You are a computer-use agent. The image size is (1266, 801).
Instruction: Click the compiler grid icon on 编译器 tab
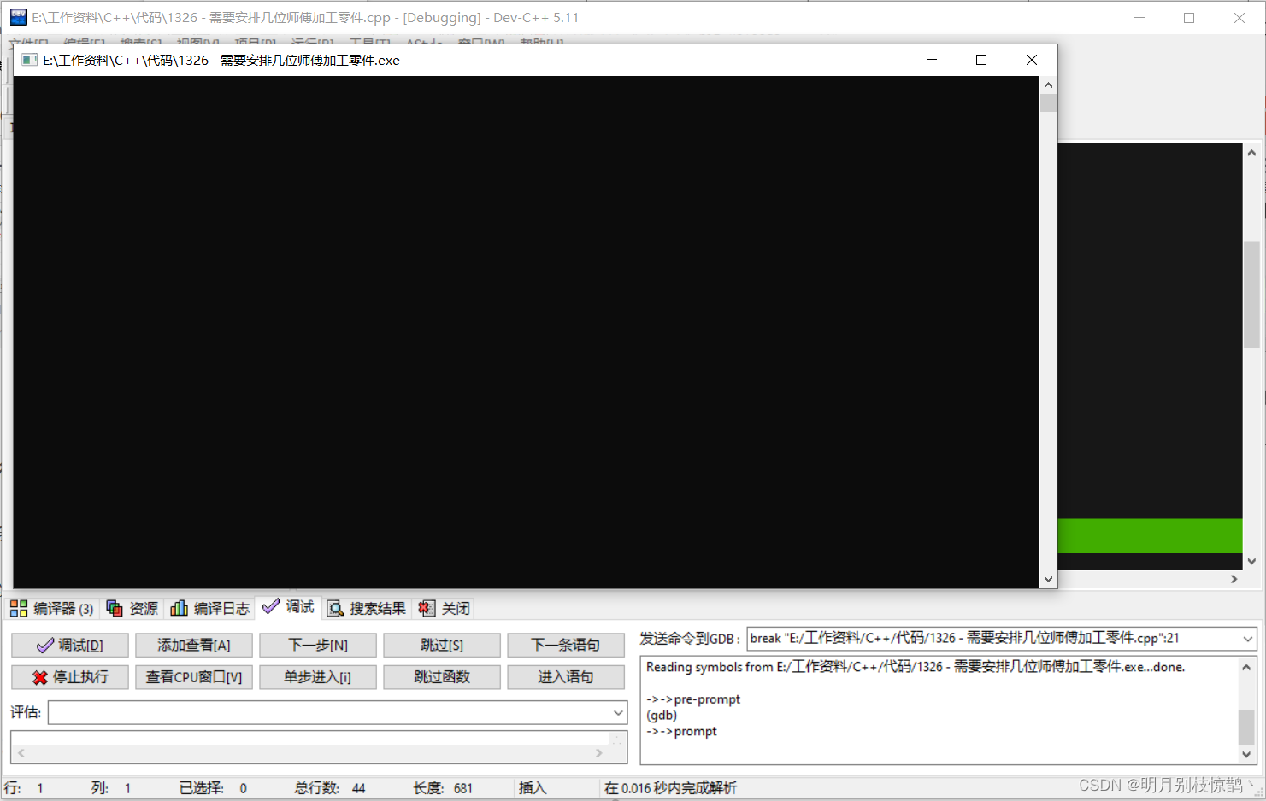pos(19,608)
